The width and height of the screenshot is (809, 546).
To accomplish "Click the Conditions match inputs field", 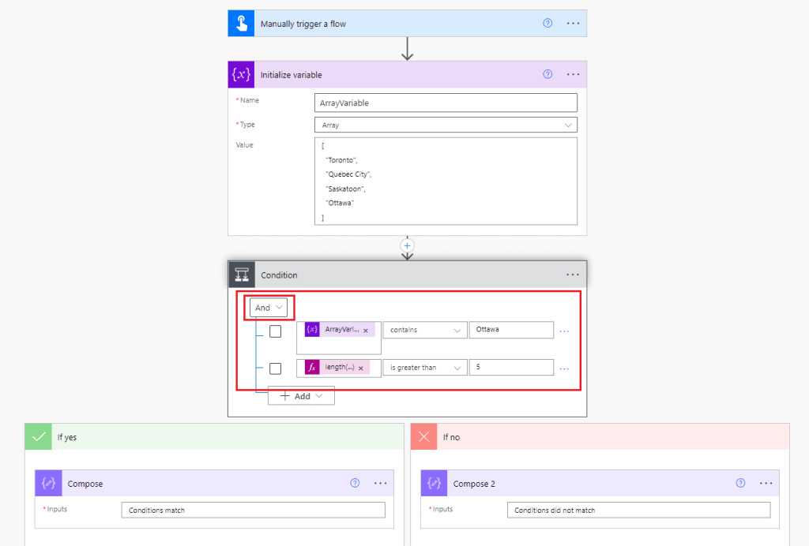I will pyautogui.click(x=254, y=510).
